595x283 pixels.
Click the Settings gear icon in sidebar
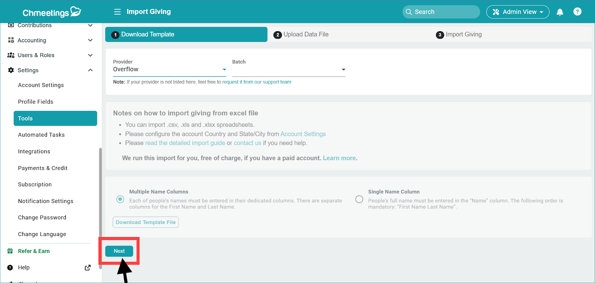[x=11, y=70]
